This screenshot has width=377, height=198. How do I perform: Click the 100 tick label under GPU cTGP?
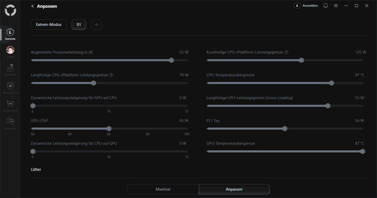pos(187,134)
